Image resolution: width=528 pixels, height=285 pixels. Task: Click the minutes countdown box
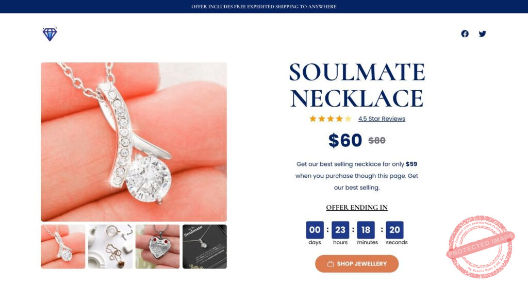[366, 230]
